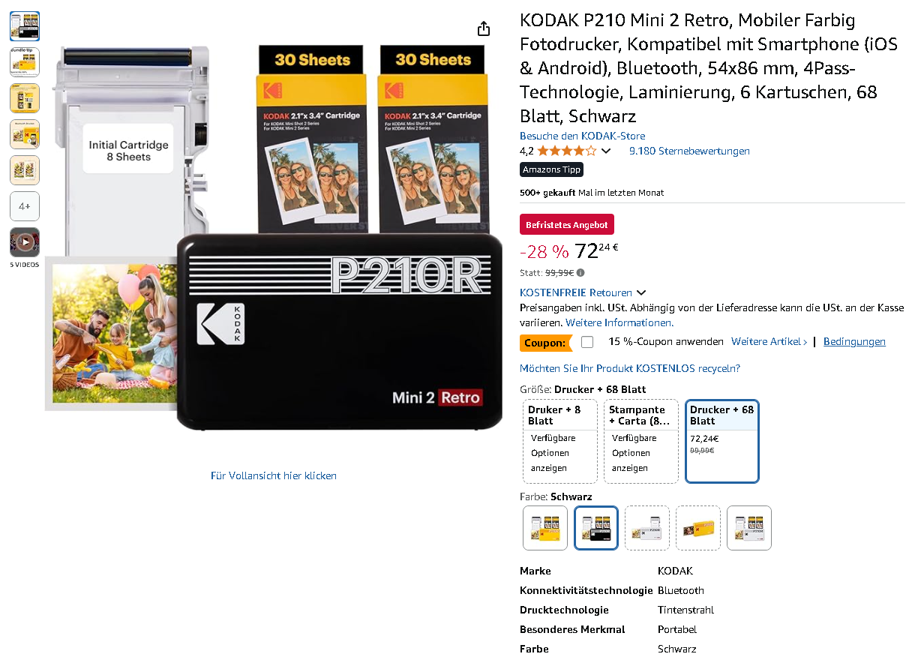Visit the KODAK-Store link
Screen dimensions: 909x657
point(582,136)
